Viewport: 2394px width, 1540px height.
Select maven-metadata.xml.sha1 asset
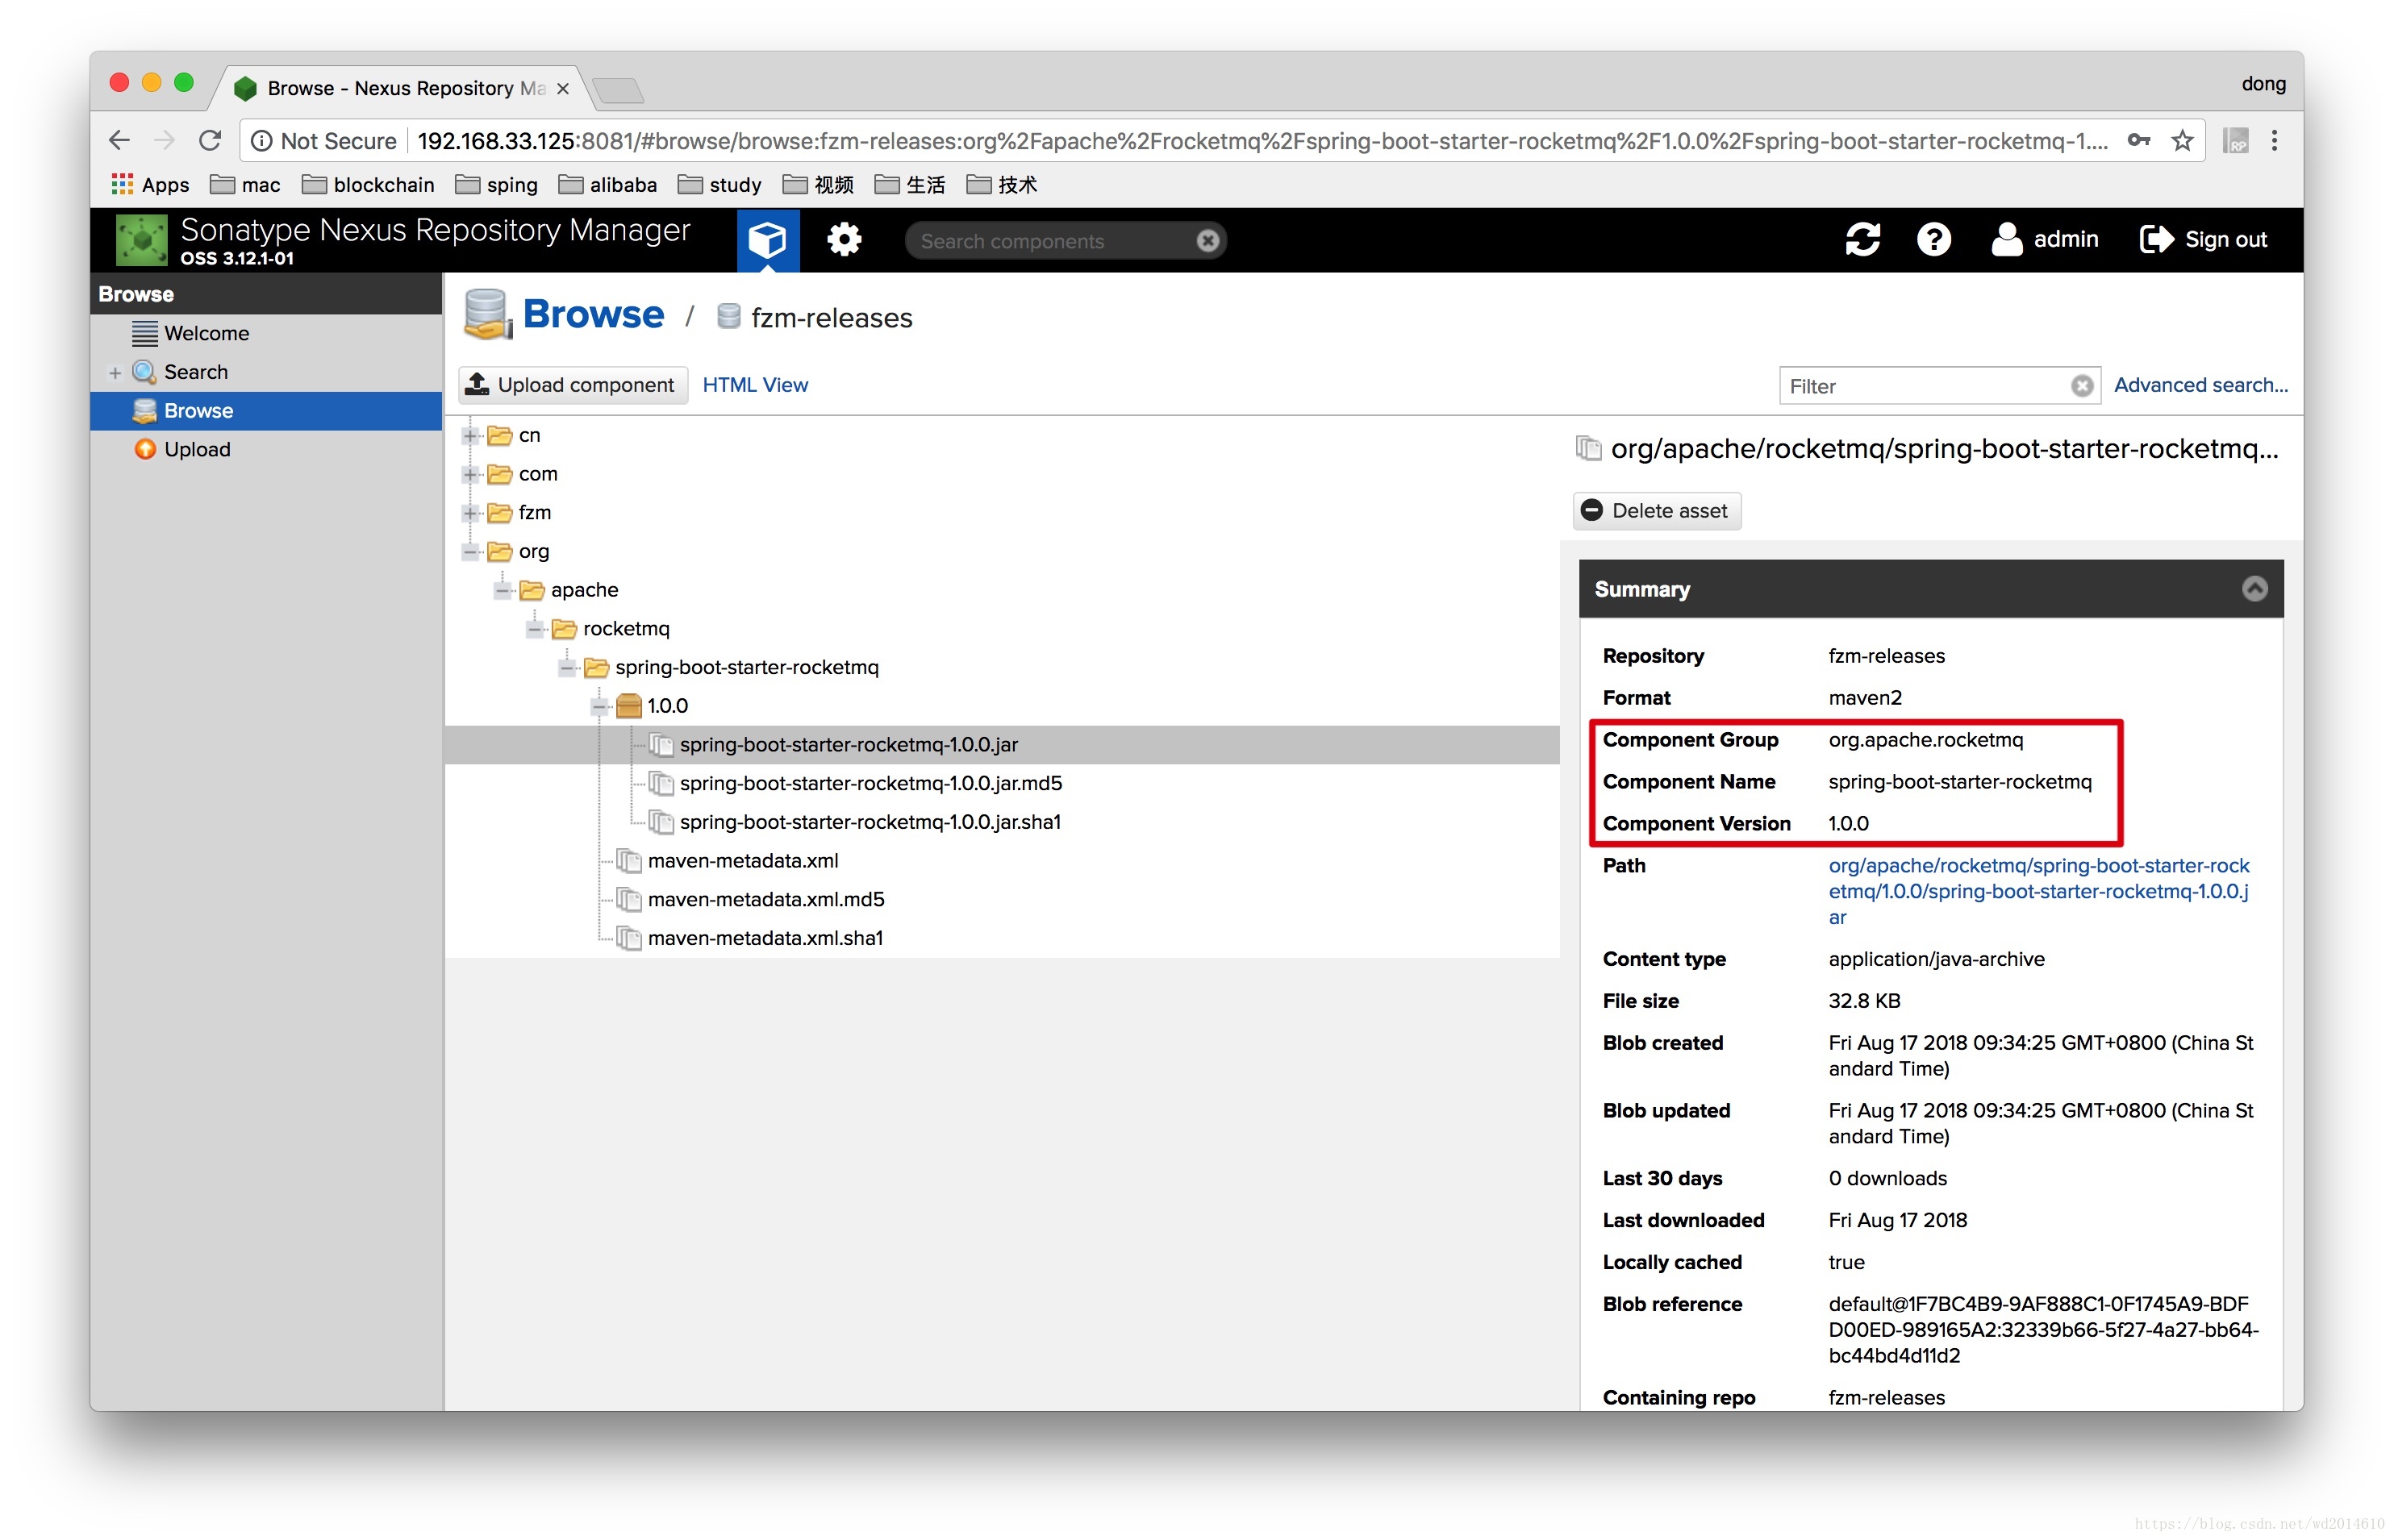(765, 939)
